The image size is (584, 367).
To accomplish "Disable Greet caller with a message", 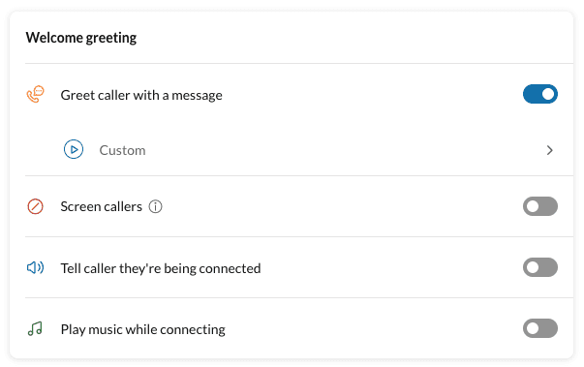I will (540, 94).
